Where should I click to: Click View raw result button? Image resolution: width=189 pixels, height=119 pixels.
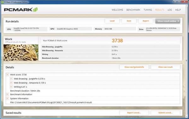(165, 67)
